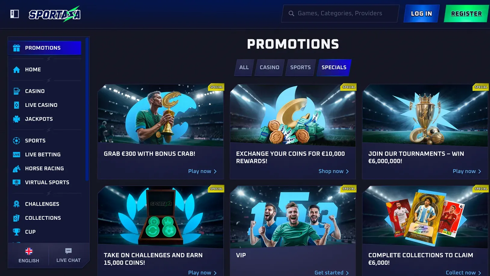Switch to the Casino promotions tab

(270, 67)
